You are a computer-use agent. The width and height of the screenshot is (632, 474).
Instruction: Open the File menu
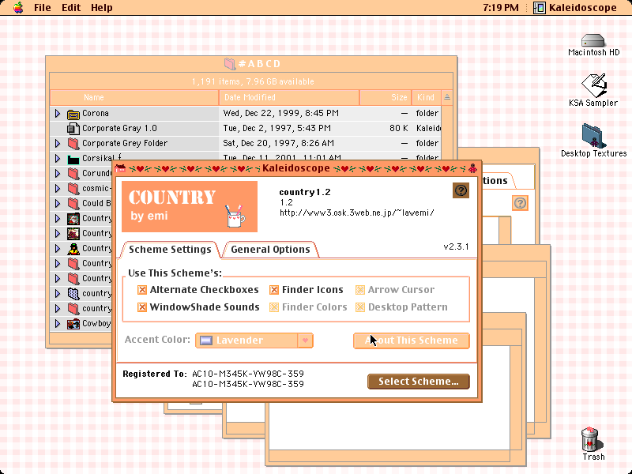43,8
